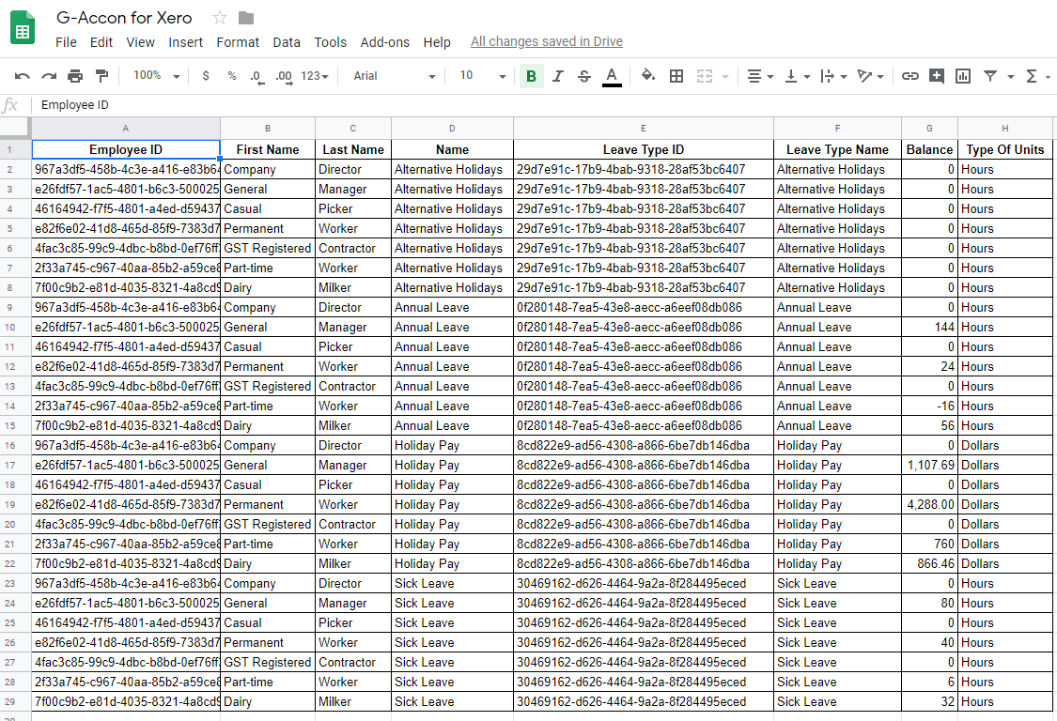The width and height of the screenshot is (1057, 721).
Task: Open the horizontal align dropdown
Action: [760, 76]
